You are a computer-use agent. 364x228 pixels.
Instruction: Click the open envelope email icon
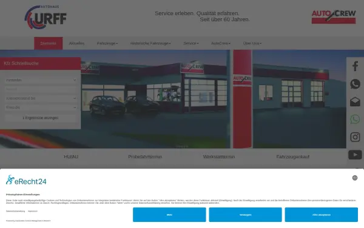coord(355,102)
